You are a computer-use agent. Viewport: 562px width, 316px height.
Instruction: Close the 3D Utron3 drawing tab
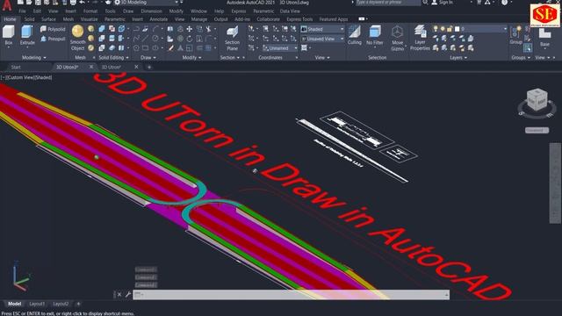coord(91,67)
